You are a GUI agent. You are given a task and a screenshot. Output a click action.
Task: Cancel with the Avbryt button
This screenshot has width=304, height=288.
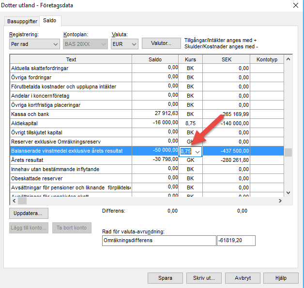click(243, 278)
